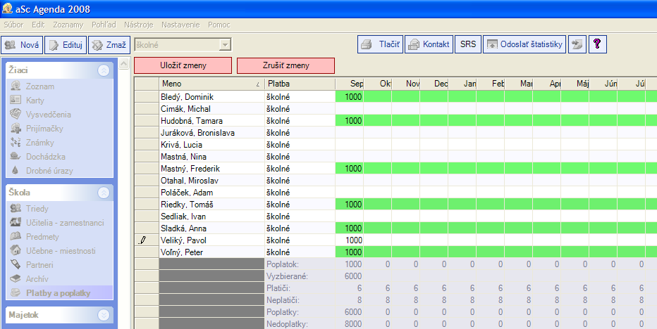657x329 pixels.
Task: Select the Cimák, Michal row name
Action: pos(185,109)
